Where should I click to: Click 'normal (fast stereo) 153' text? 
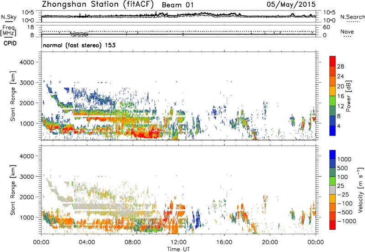tap(79, 45)
